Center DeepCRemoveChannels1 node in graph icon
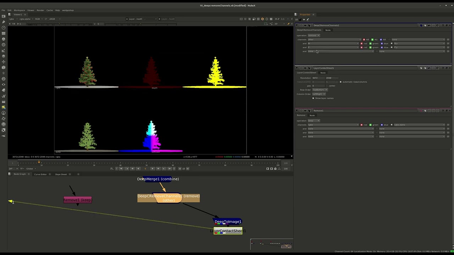 tap(301, 25)
